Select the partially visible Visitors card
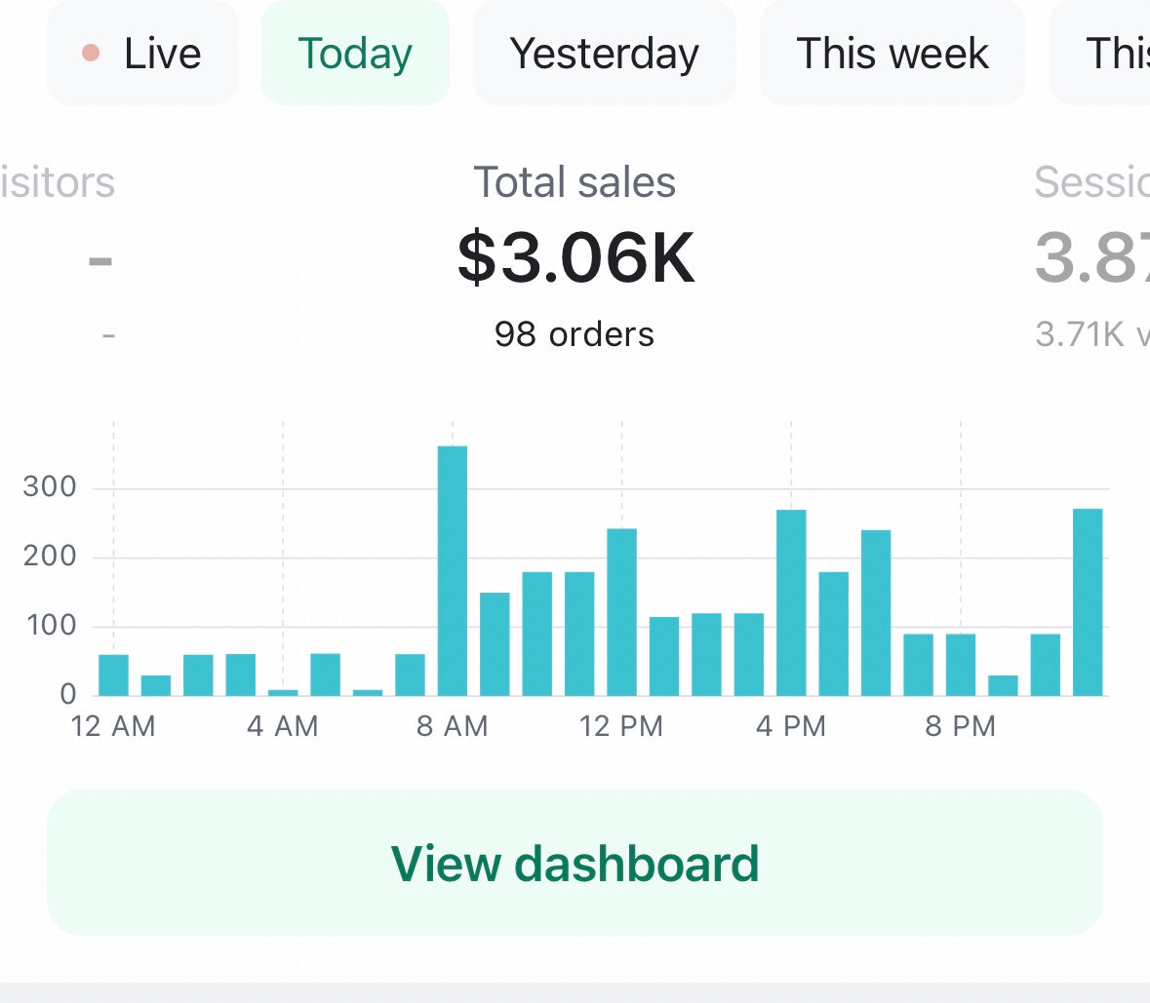This screenshot has height=1003, width=1150. coord(59,258)
